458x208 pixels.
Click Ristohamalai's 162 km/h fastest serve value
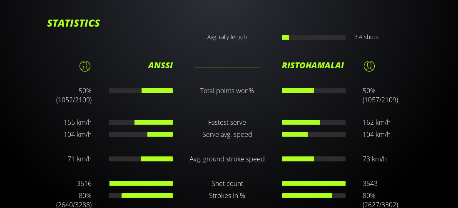tap(376, 122)
